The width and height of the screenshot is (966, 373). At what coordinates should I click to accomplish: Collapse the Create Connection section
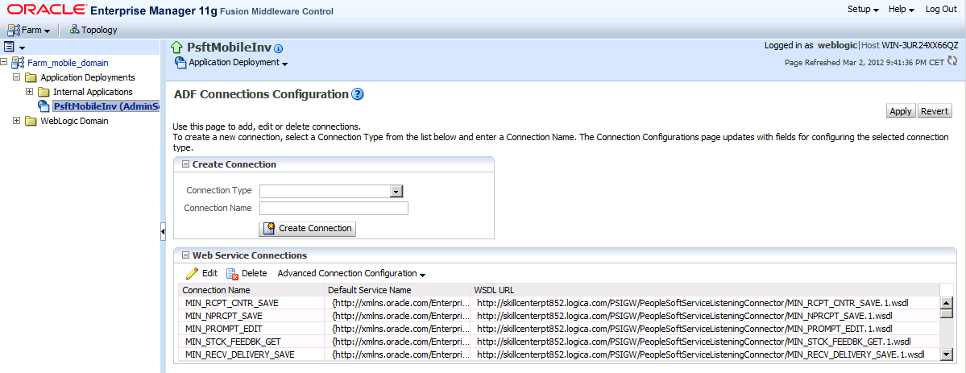click(x=184, y=164)
